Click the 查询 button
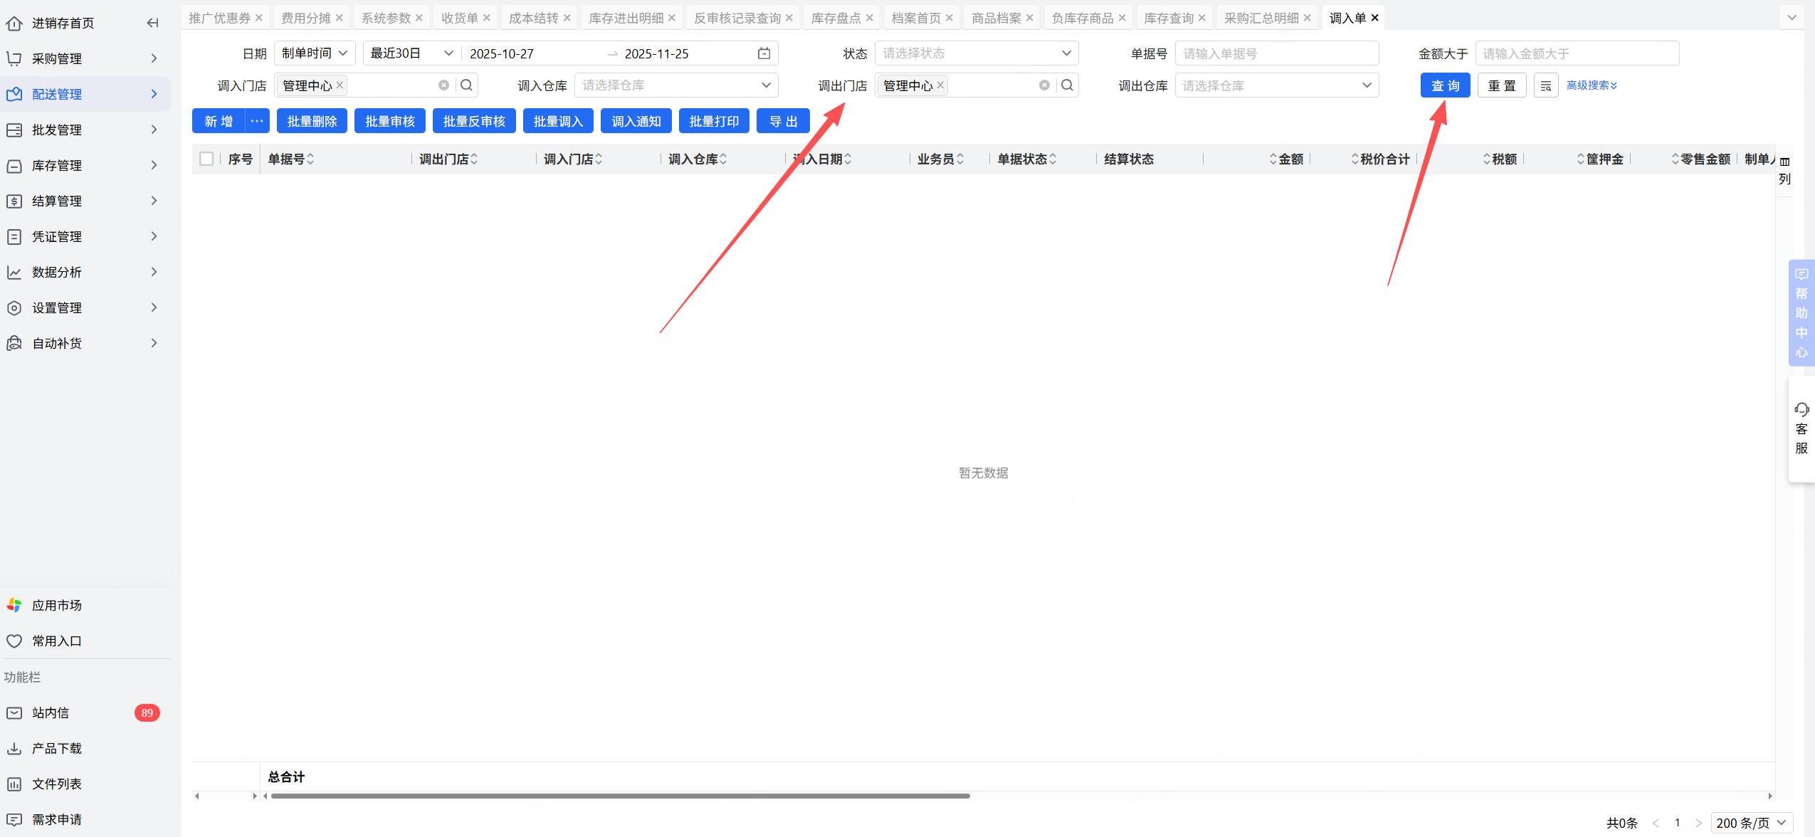Image resolution: width=1815 pixels, height=837 pixels. [x=1445, y=85]
